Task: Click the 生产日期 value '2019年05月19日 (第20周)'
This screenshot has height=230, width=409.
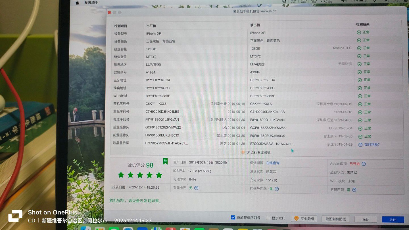Action: [x=208, y=163]
